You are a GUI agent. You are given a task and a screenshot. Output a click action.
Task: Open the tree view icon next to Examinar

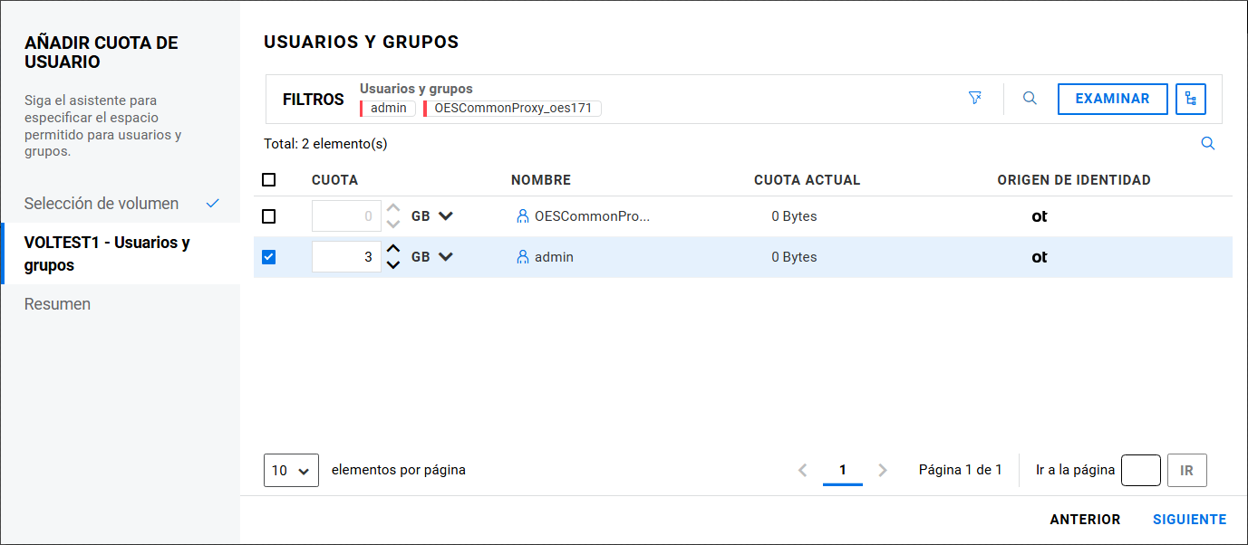(x=1190, y=100)
